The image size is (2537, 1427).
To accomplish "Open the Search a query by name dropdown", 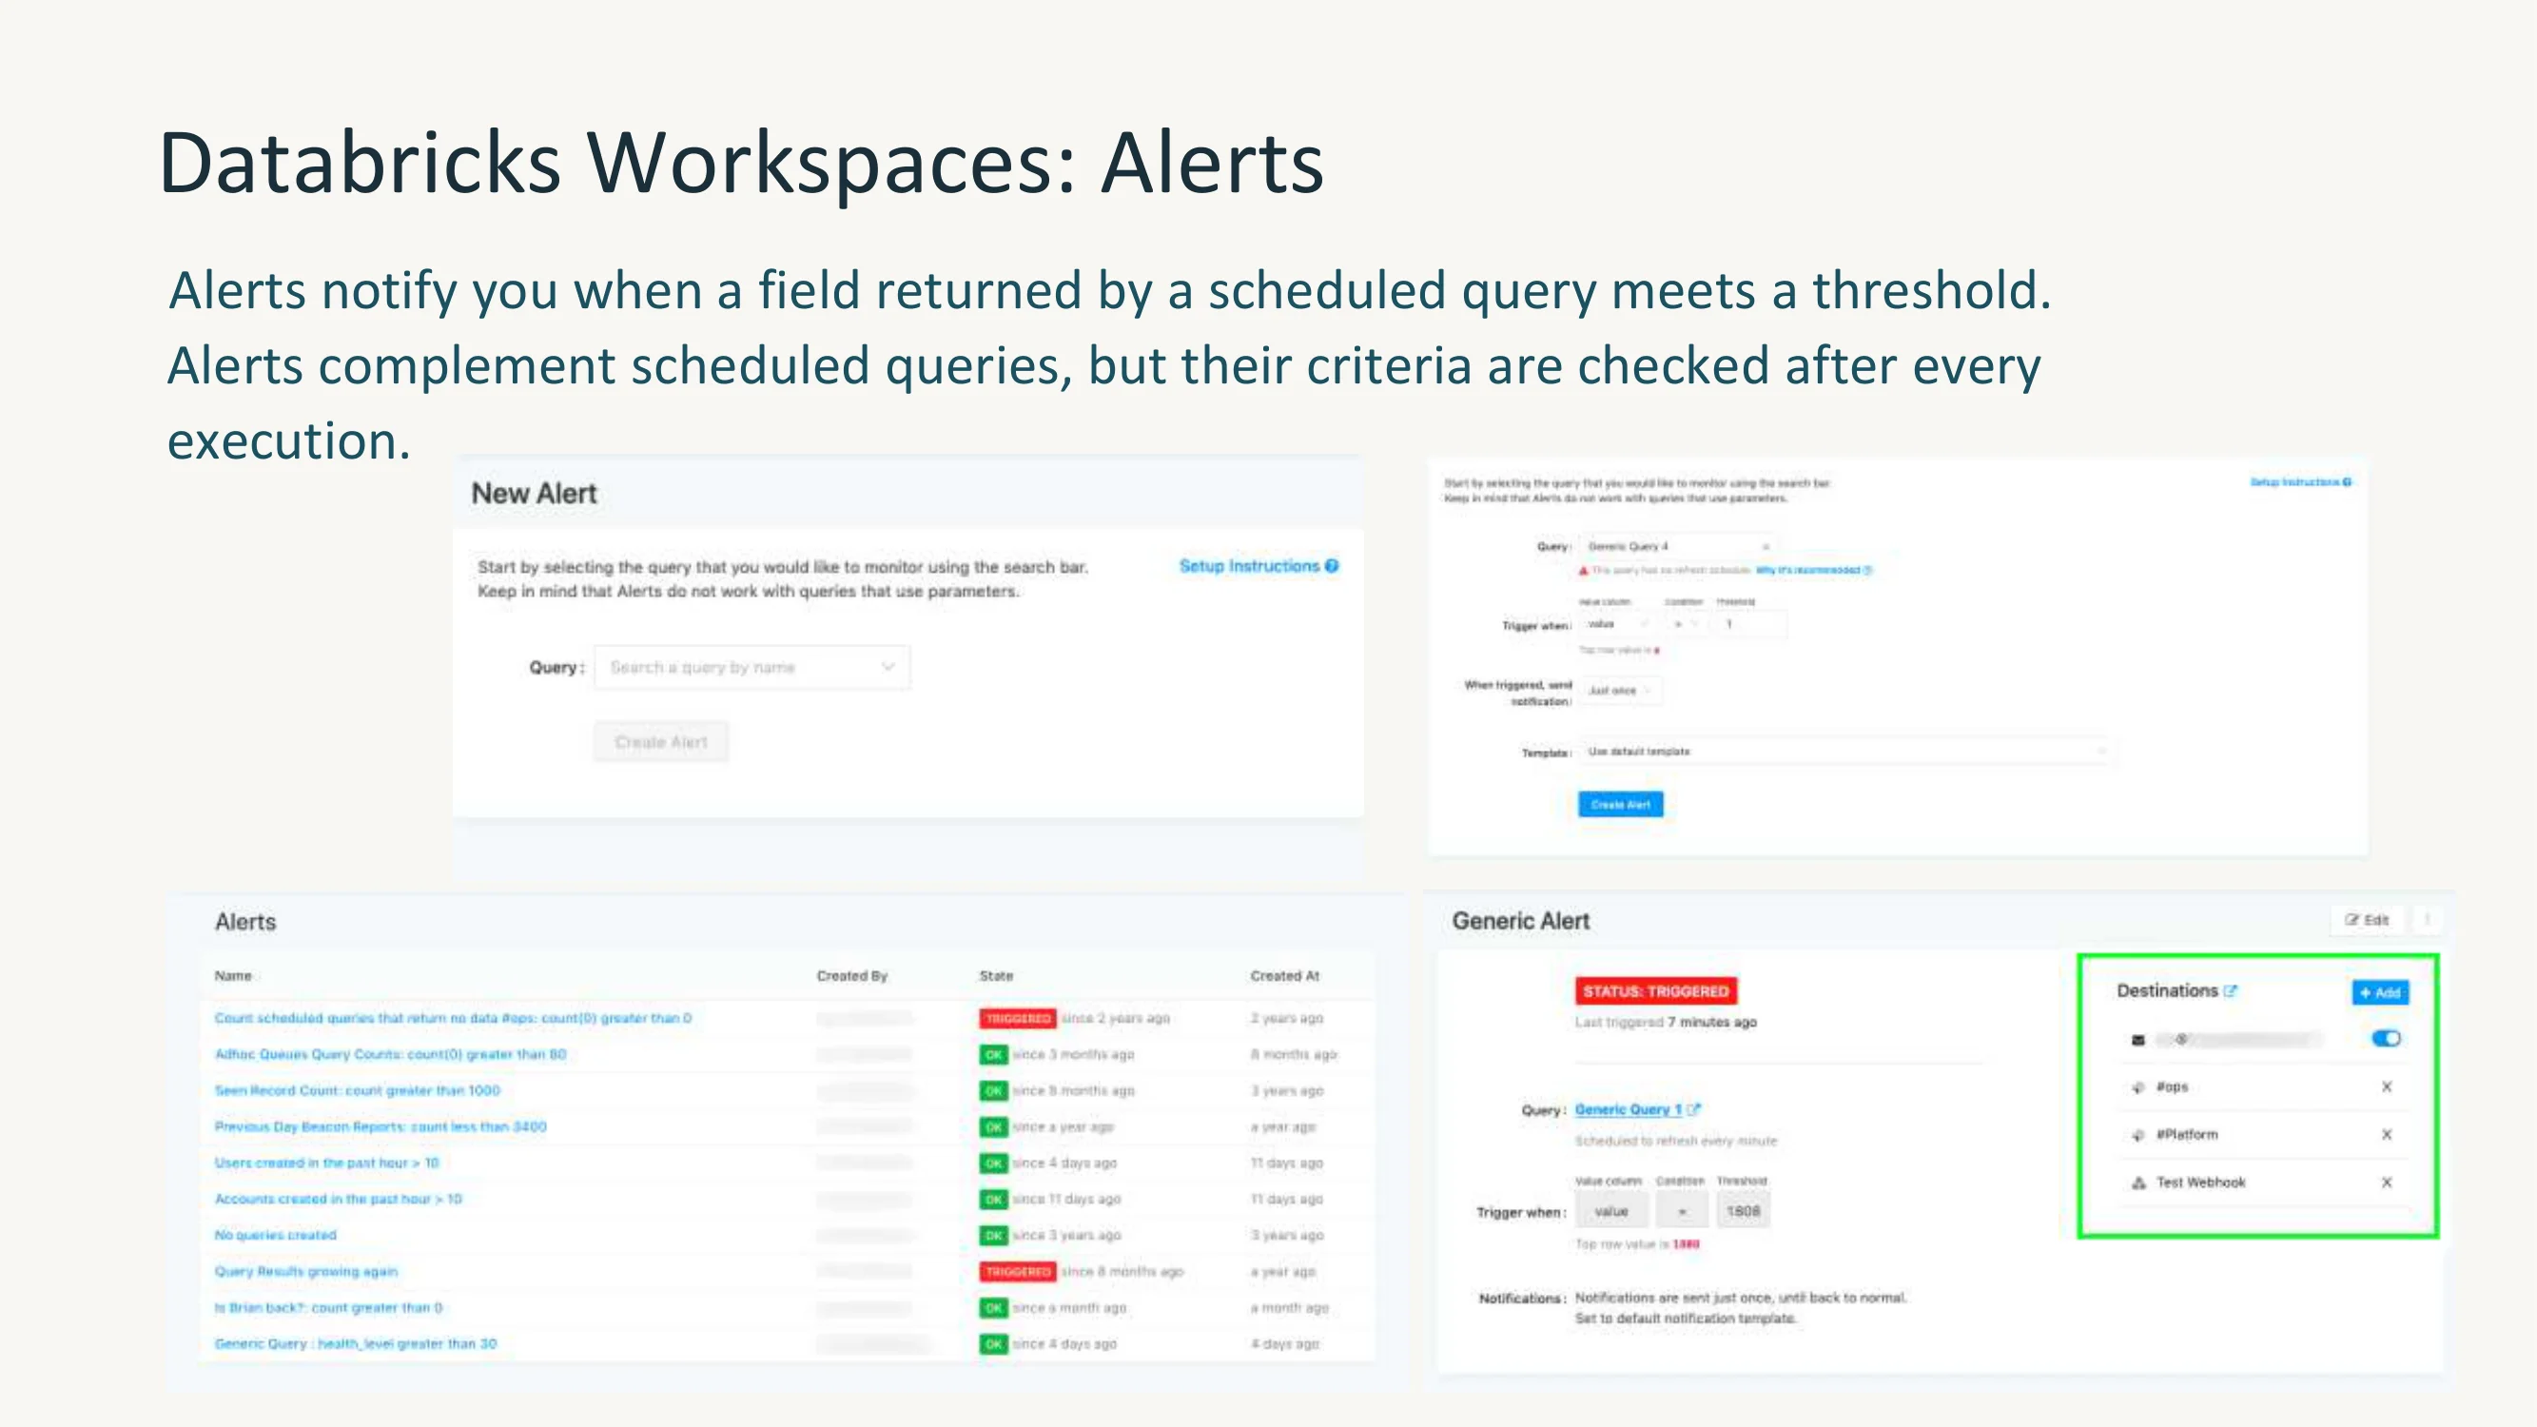I will (x=752, y=668).
